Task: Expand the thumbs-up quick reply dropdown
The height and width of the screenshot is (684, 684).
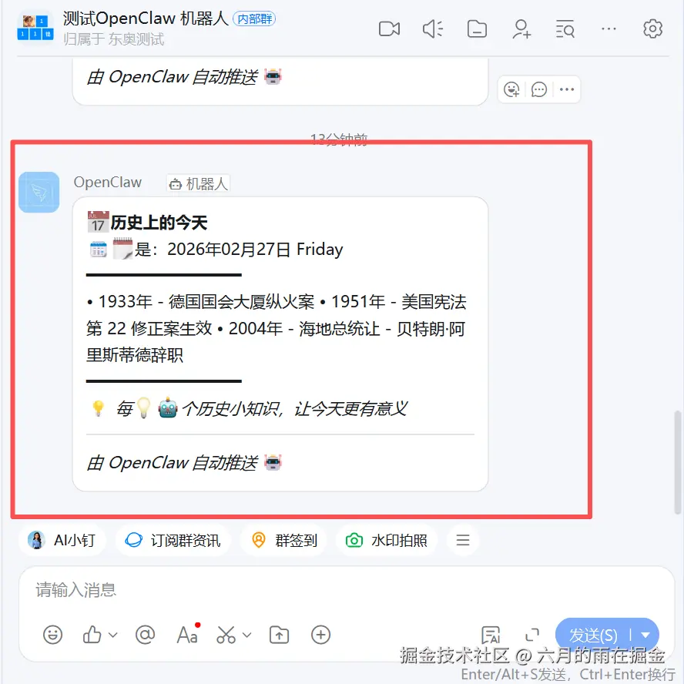Action: [x=113, y=635]
